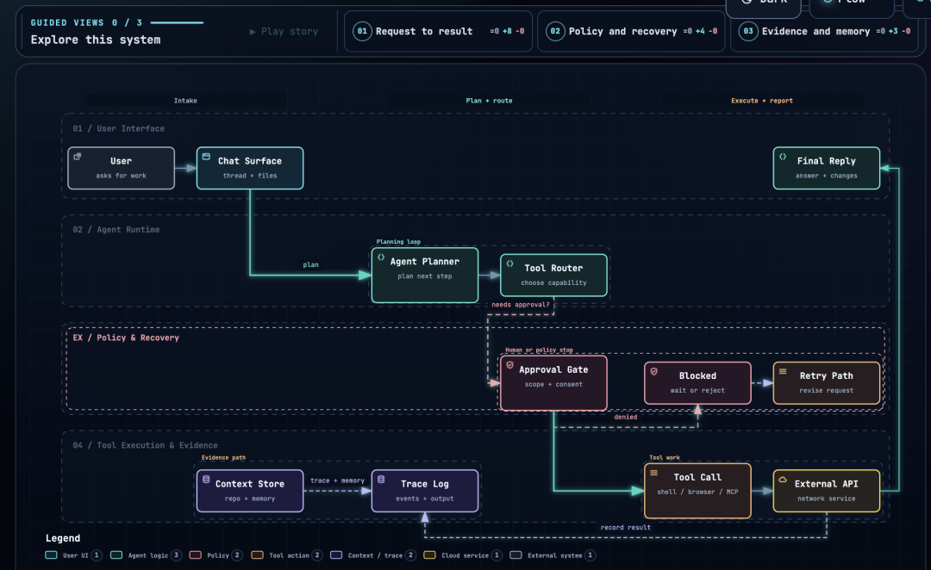The width and height of the screenshot is (931, 570).
Task: Click the 'Planning loop' group label
Action: click(x=398, y=241)
